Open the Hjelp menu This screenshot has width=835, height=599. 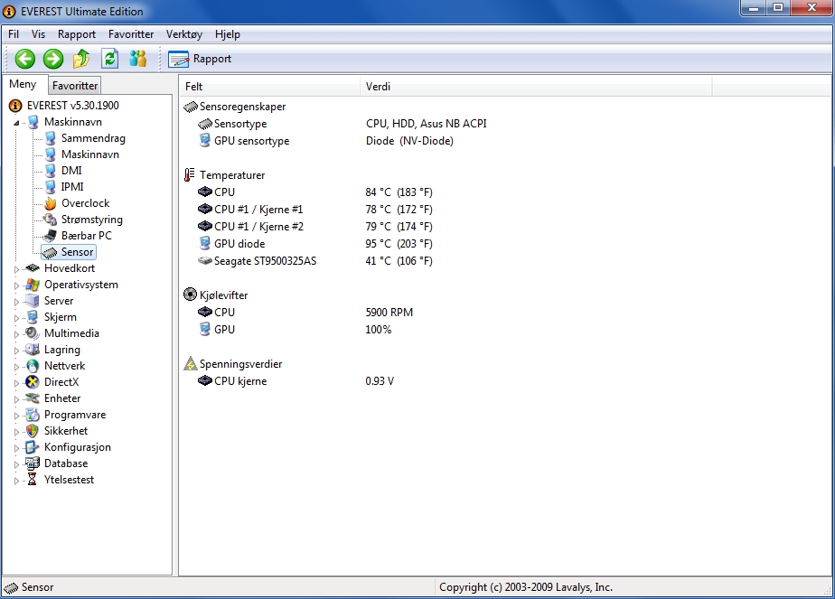click(x=228, y=34)
